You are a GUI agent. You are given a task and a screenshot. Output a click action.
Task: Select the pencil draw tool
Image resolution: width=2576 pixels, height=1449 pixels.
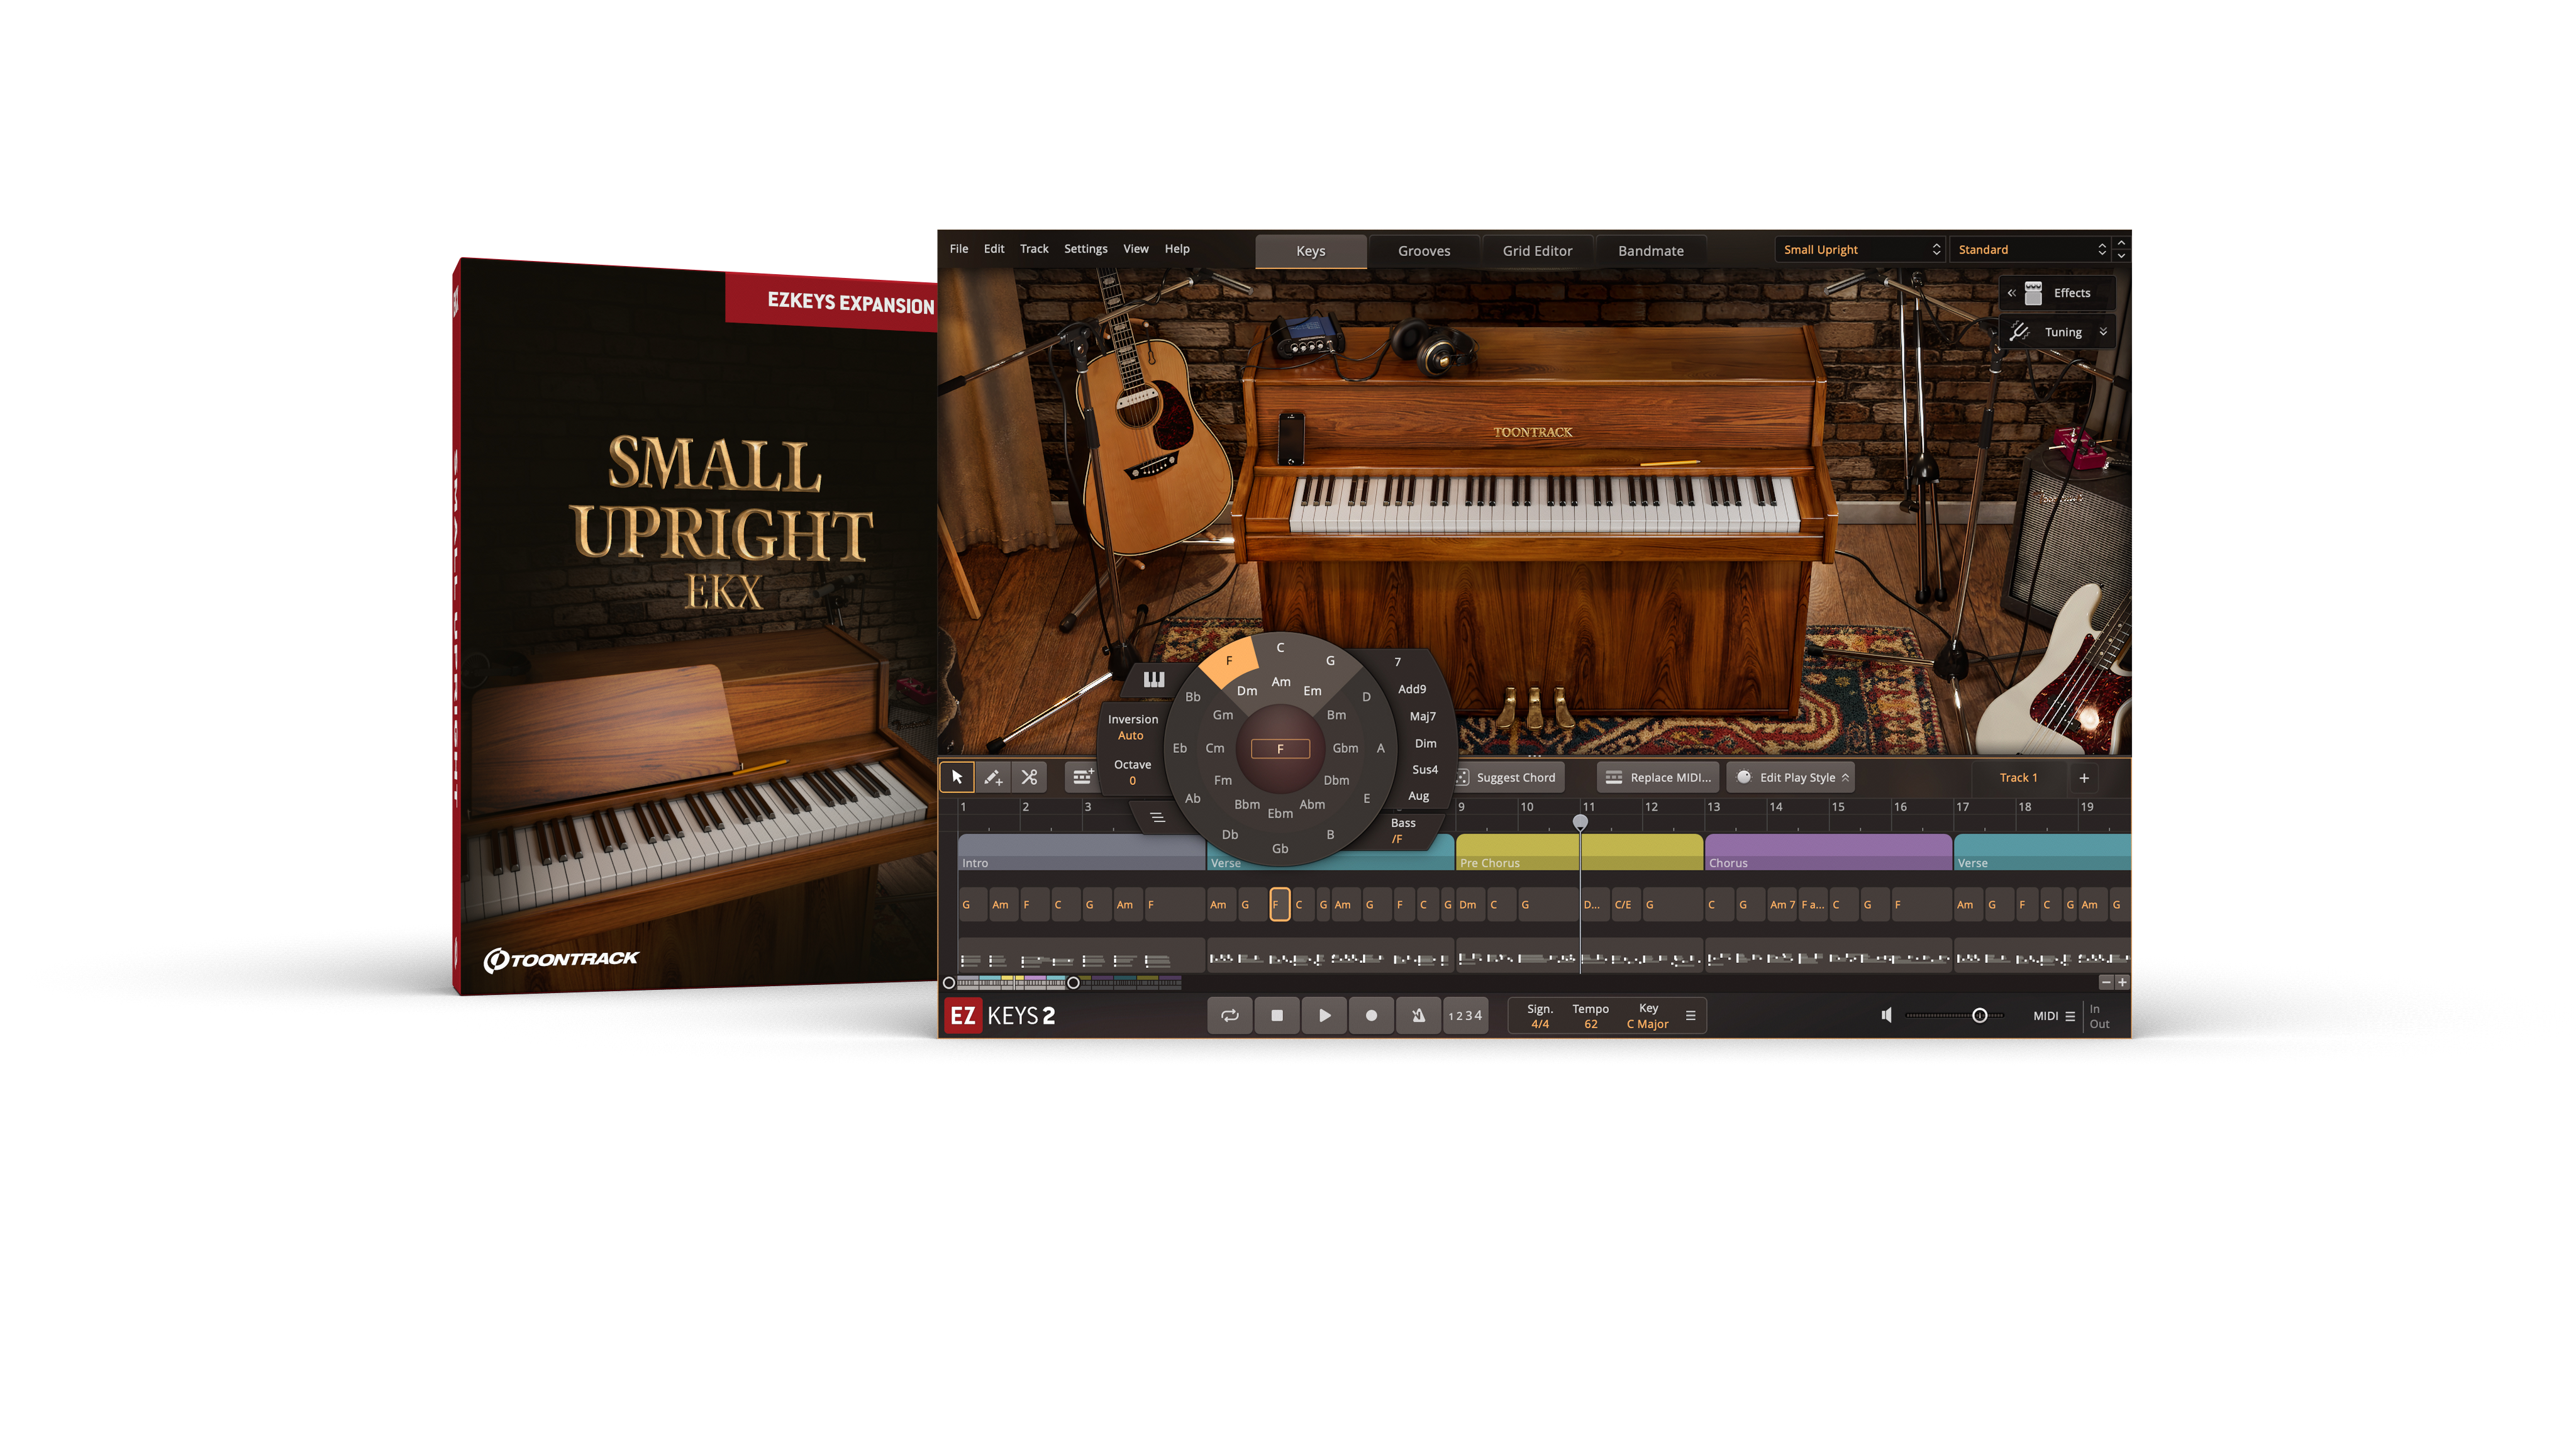(993, 777)
